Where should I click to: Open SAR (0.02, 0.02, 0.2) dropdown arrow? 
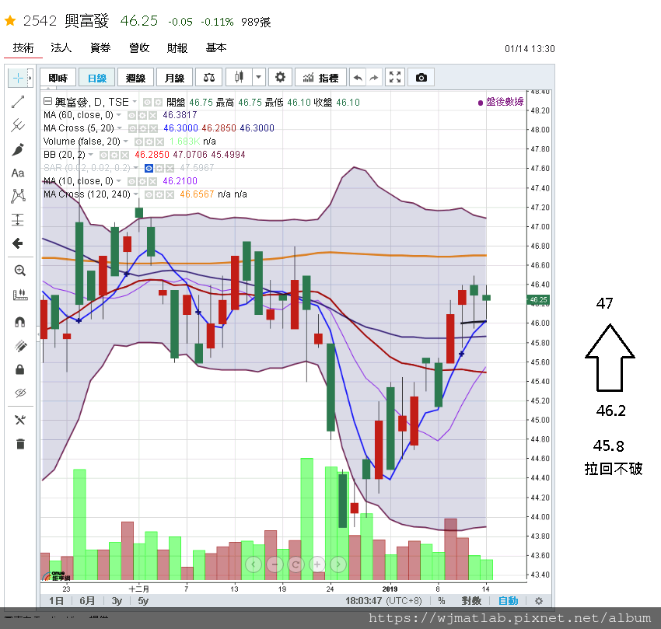(135, 167)
